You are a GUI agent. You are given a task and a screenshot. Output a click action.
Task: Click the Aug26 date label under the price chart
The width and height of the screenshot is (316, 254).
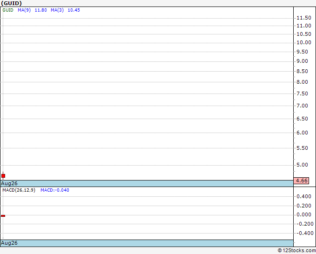pyautogui.click(x=9, y=183)
